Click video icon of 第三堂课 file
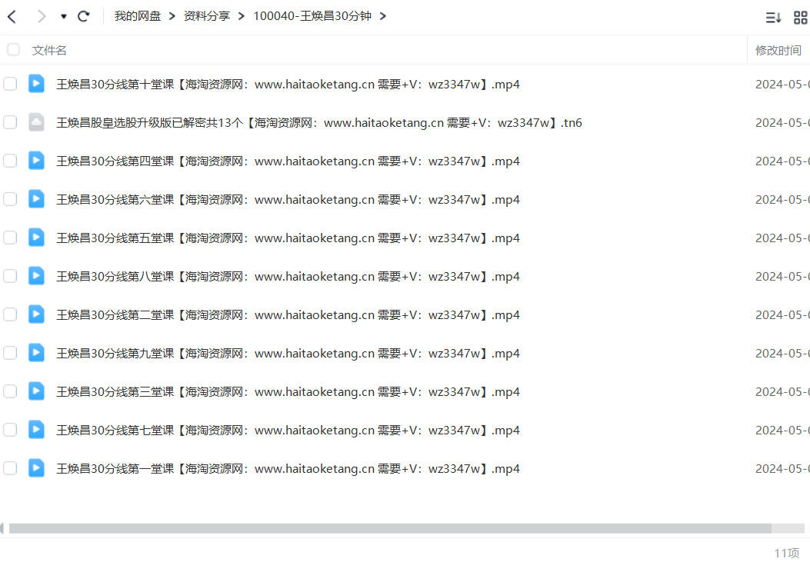 [x=36, y=391]
